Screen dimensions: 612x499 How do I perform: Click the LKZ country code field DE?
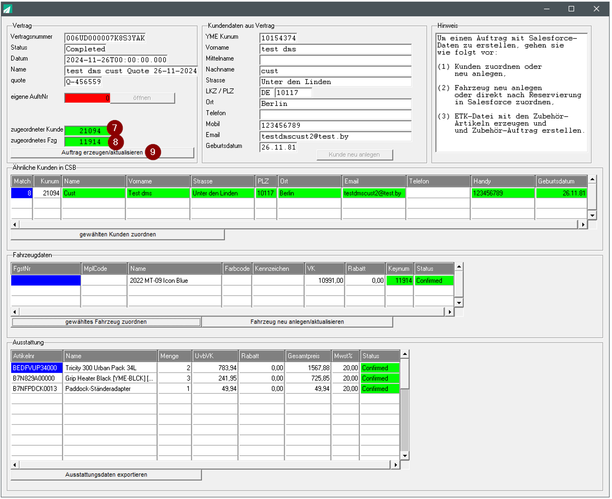point(267,93)
